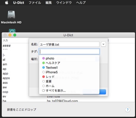This screenshot has height=118, width=136.
Task: Open the ウインドウ menu
Action: pos(64,3)
